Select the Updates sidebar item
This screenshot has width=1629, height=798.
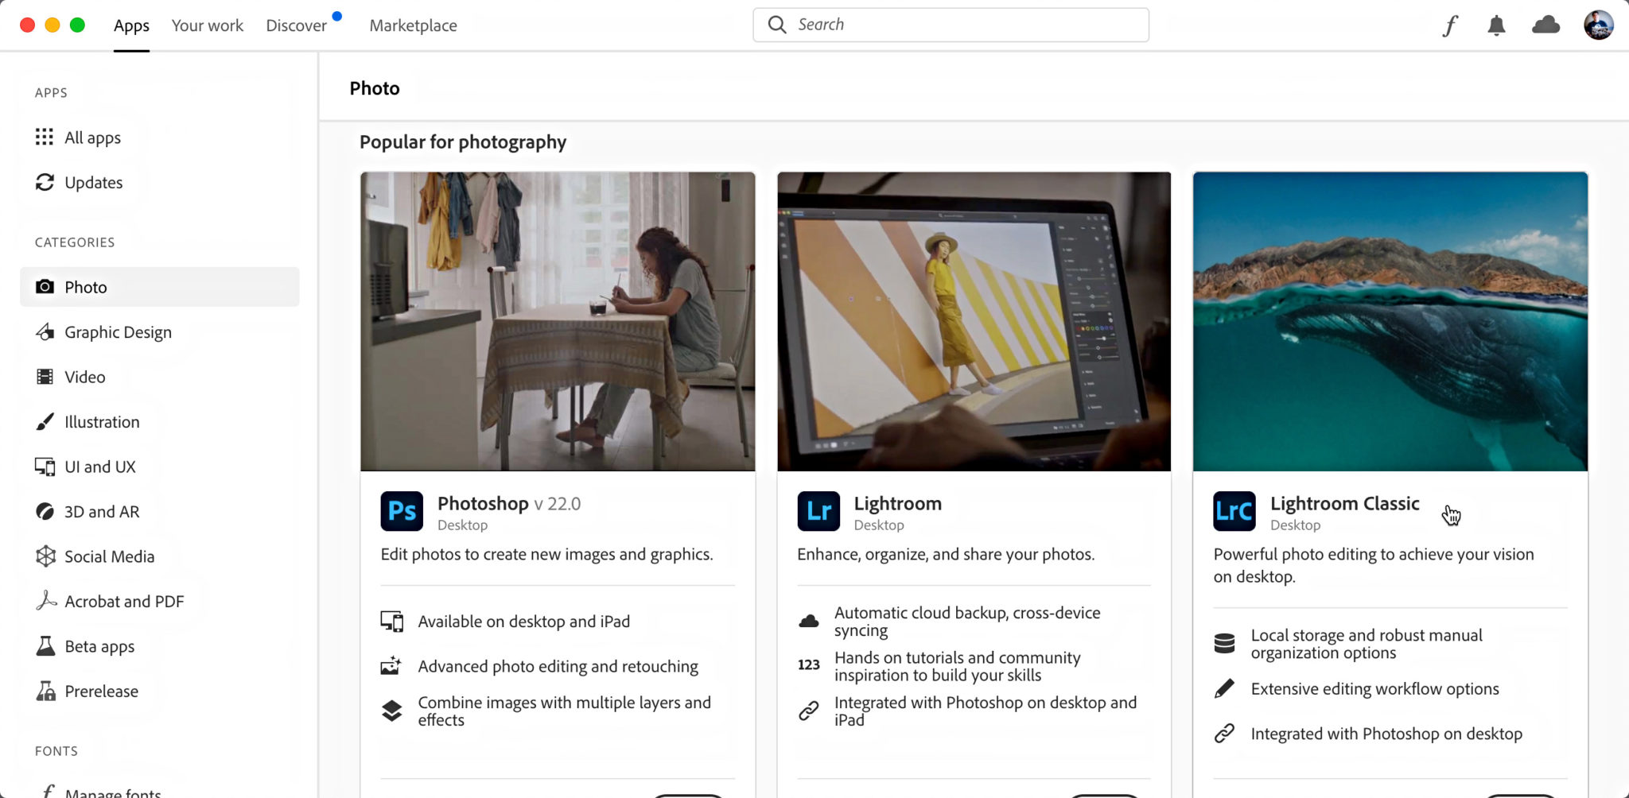click(x=93, y=183)
